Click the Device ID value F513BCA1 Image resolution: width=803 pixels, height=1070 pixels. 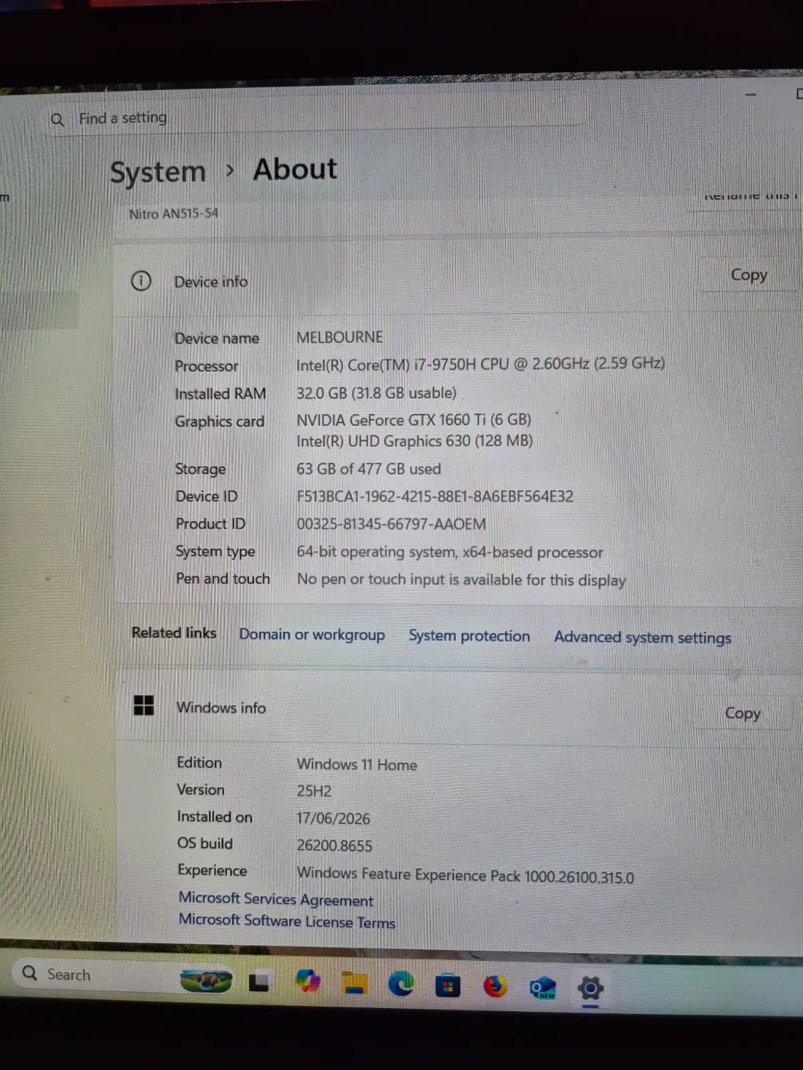point(435,496)
